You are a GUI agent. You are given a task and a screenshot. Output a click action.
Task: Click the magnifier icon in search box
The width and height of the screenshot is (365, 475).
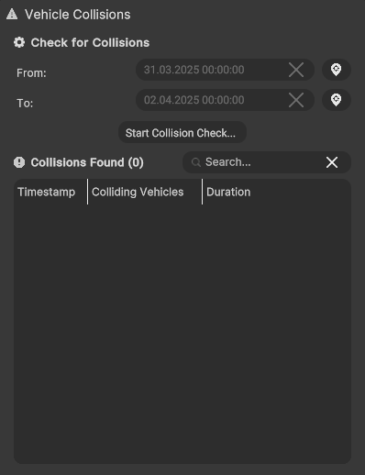coord(196,162)
